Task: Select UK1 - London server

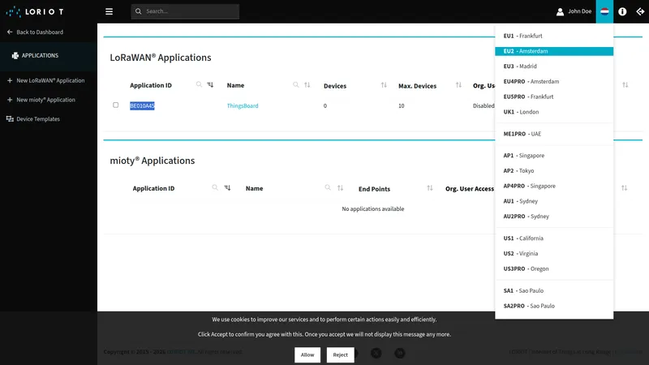Action: tap(554, 112)
